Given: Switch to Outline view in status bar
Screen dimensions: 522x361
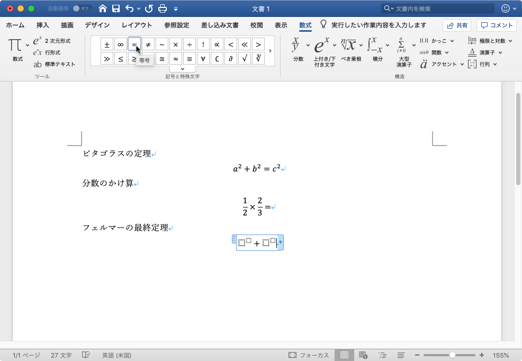Looking at the screenshot, I should coord(383,355).
